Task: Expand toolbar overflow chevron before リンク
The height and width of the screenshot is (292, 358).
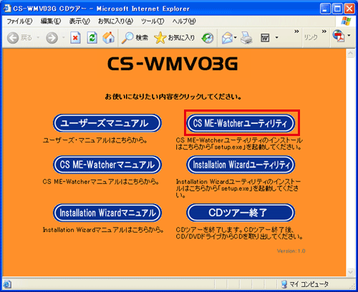Action: point(296,31)
